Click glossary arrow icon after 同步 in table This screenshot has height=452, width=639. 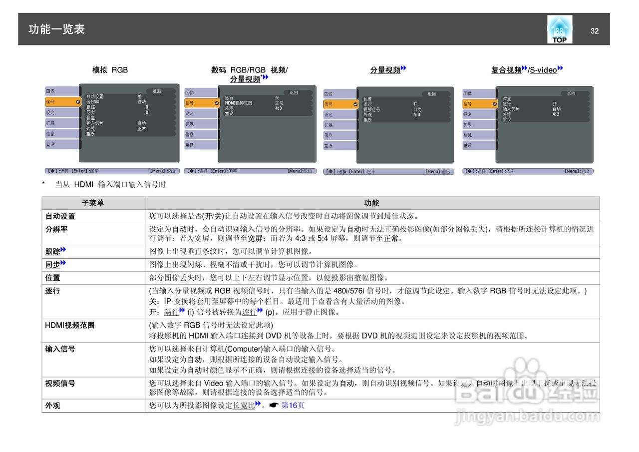[63, 263]
